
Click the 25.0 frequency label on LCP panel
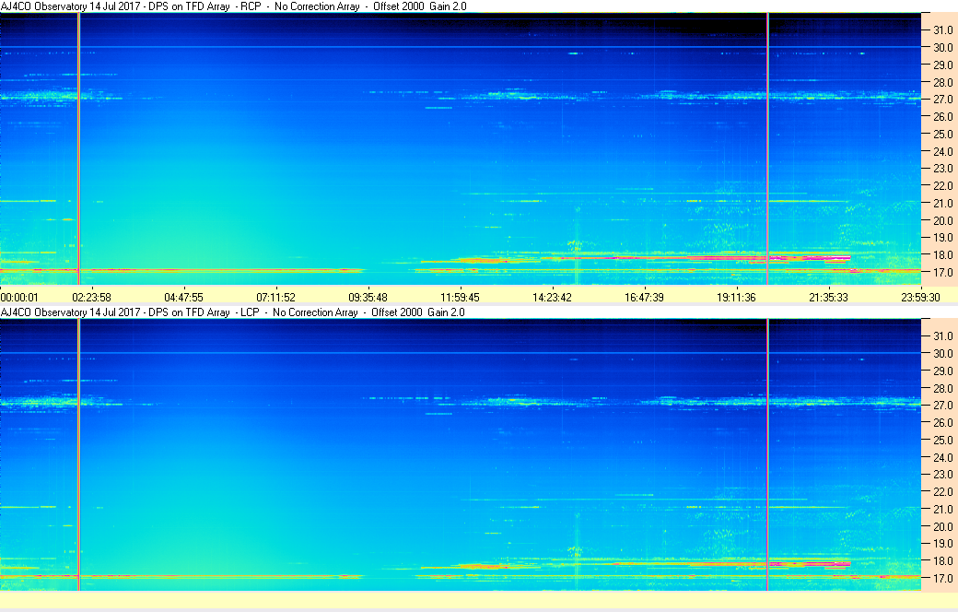click(x=942, y=441)
